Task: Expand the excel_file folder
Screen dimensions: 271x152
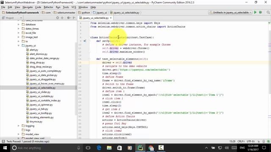Action: coord(19,33)
